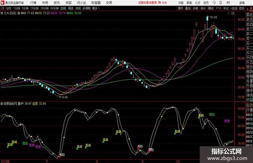Image resolution: width=253 pixels, height=163 pixels.
Task: Switch to 30分钟 period tab
Action: tap(44, 8)
